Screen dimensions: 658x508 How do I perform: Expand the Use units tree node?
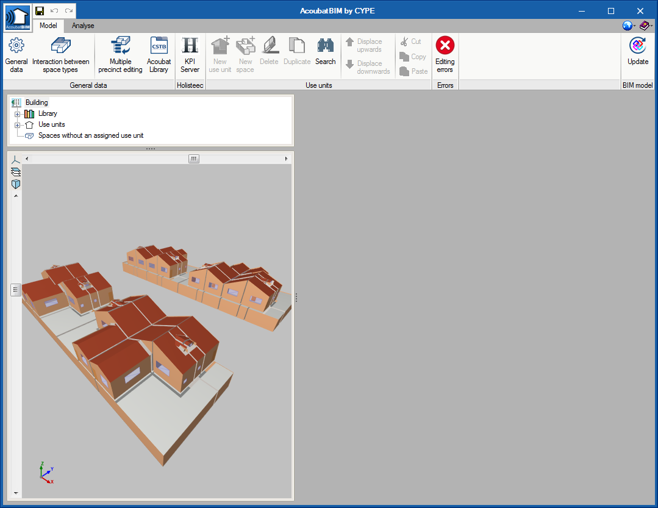pos(17,124)
